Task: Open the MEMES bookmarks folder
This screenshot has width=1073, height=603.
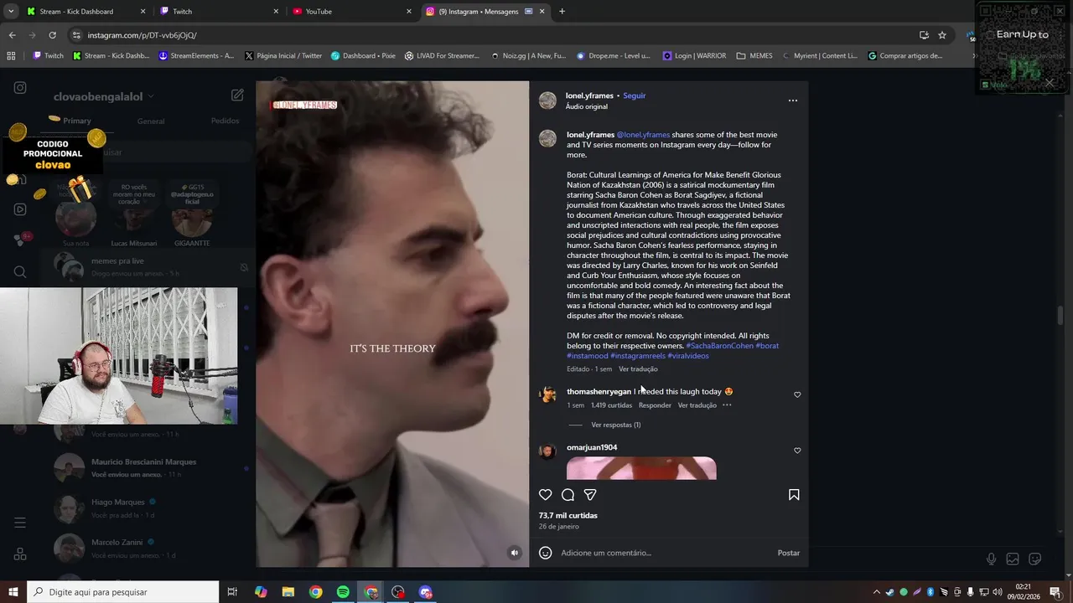Action: point(754,56)
